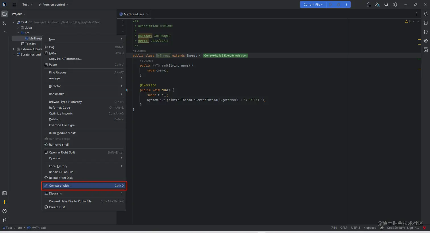
Task: Click the run configuration more options dots
Action: tap(347, 5)
